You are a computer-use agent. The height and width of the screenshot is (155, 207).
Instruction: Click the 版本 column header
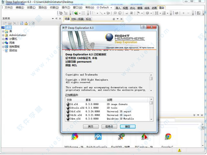[88, 100]
